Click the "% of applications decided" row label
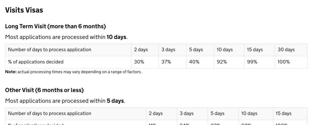Image resolution: width=312 pixels, height=125 pixels. click(36, 62)
